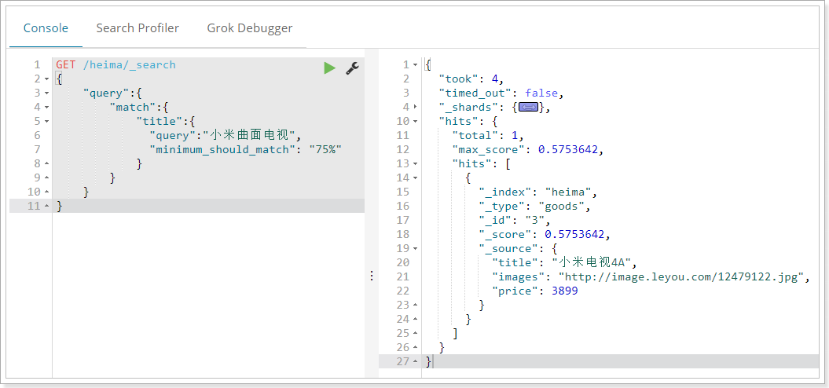Click the image URL in the response
This screenshot has height=388, width=829.
pos(680,277)
